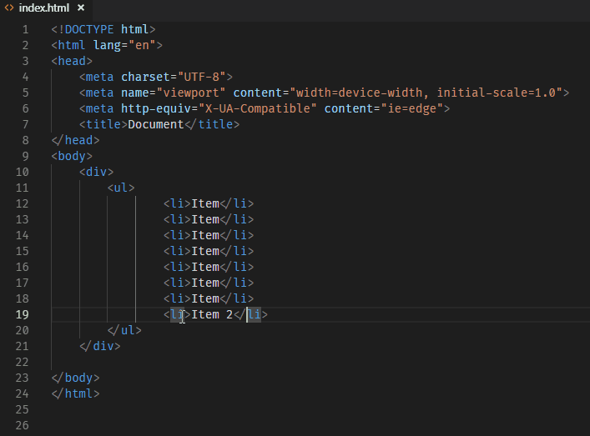Click the closing title tag on line 7

click(x=212, y=124)
